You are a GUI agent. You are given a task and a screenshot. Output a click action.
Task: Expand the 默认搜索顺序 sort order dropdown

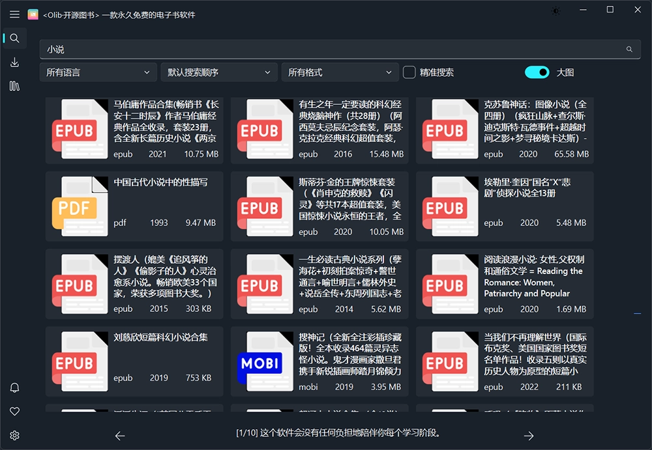219,72
